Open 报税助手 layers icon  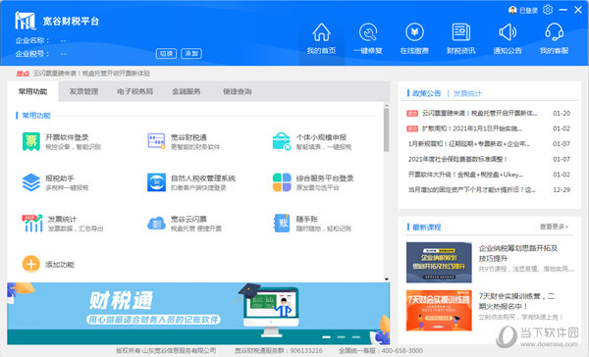(x=31, y=182)
